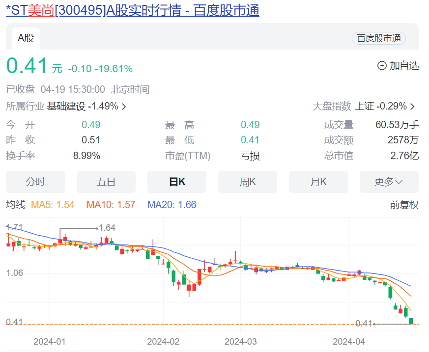
Task: Switch to the 月K monthly chart
Action: click(318, 182)
